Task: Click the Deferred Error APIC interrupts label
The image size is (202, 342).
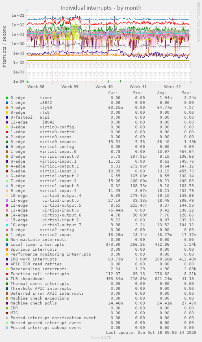Action: click(47, 293)
